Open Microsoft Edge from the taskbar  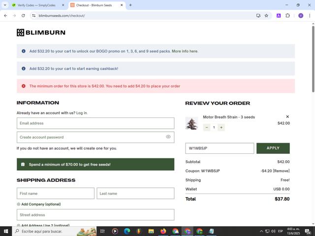point(127,231)
